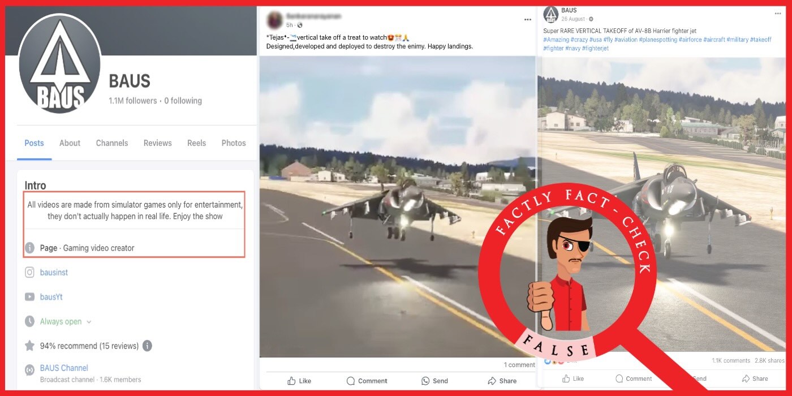The height and width of the screenshot is (396, 792).
Task: Open the About tab
Action: pos(70,143)
